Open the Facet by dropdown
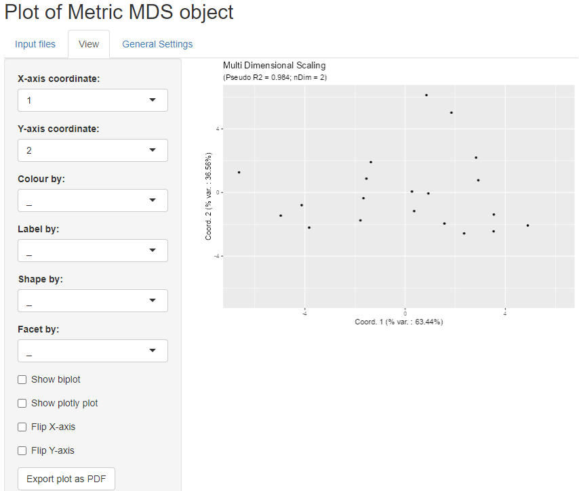Screen dimensions: 579x491 (93, 351)
